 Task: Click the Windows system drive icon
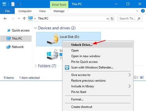click(53, 54)
